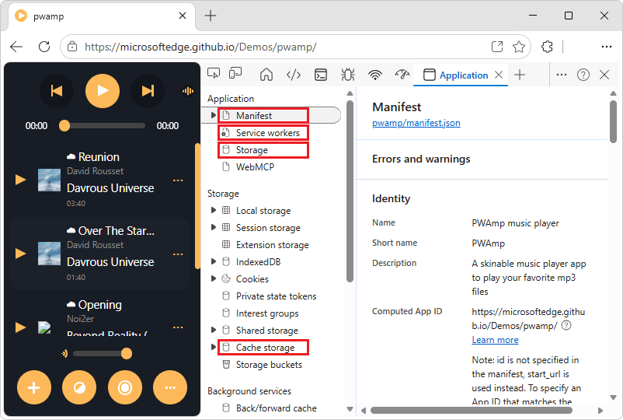Click the song playback progress slider

tap(103, 126)
